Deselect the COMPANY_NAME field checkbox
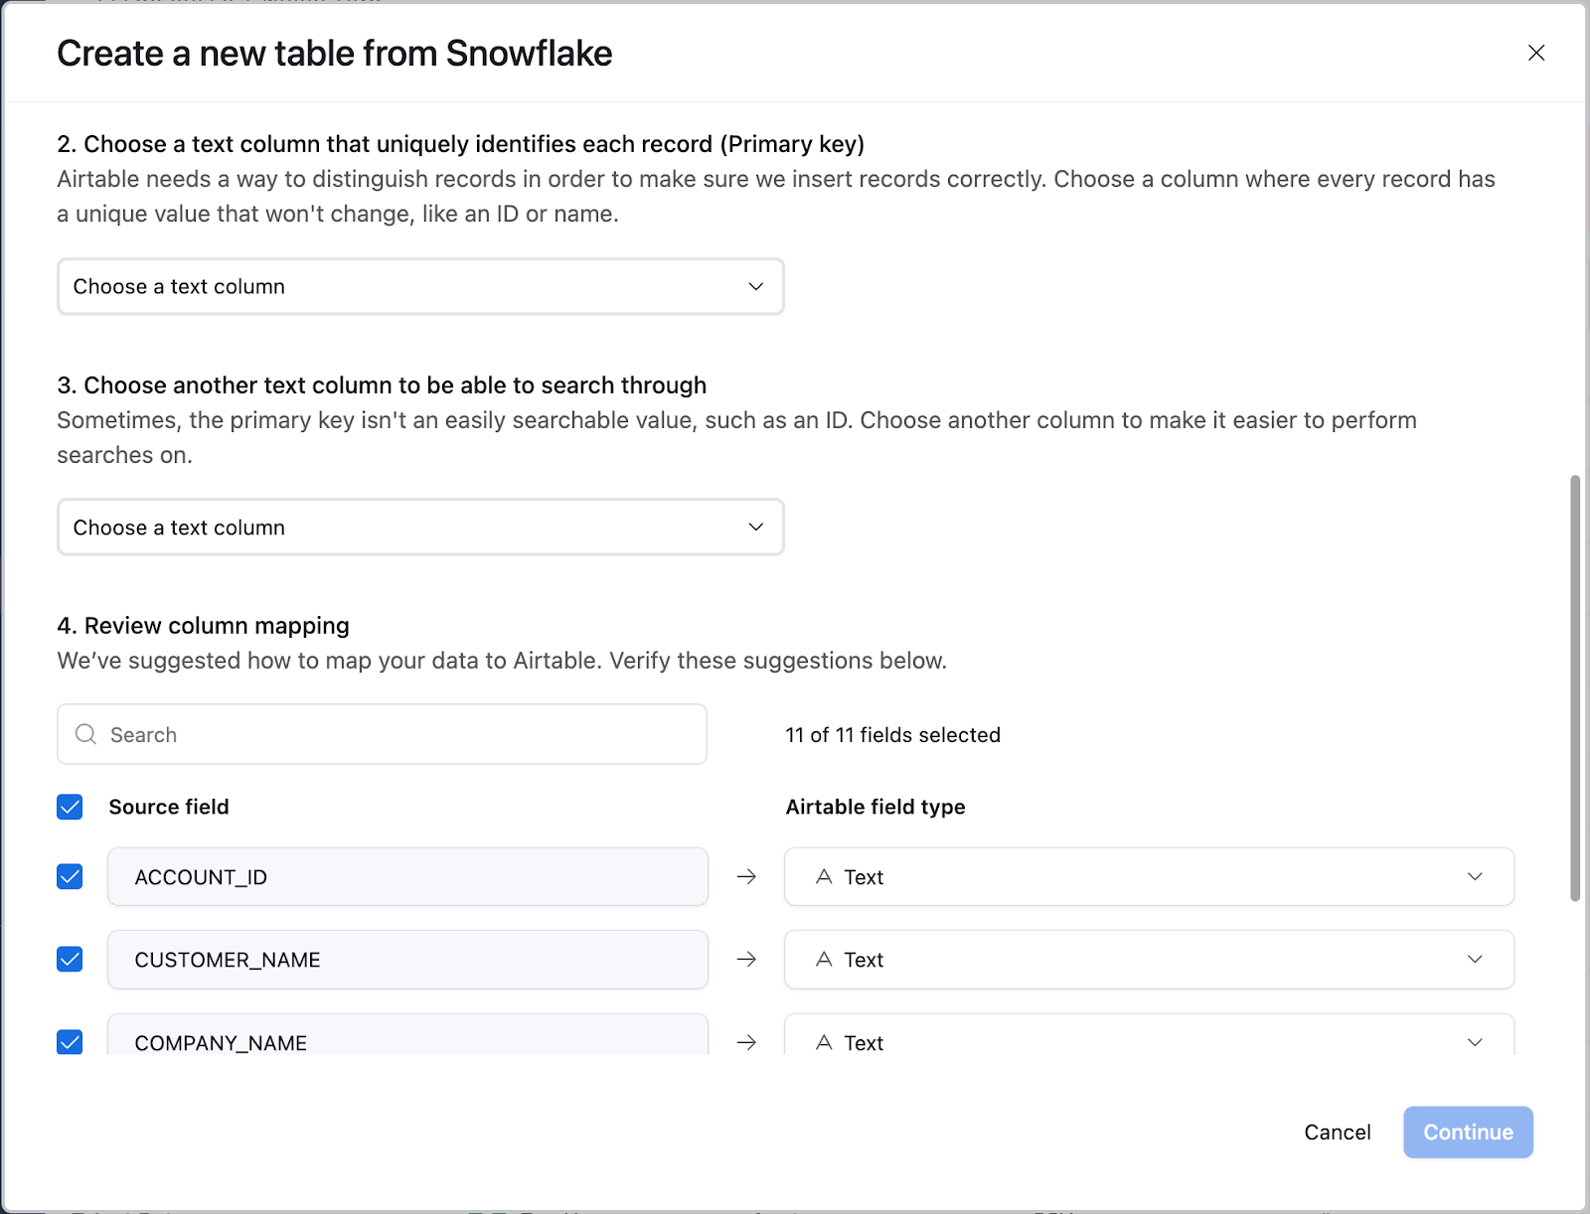The image size is (1590, 1214). tap(70, 1042)
